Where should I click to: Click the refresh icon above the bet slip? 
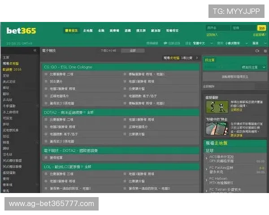[257, 51]
